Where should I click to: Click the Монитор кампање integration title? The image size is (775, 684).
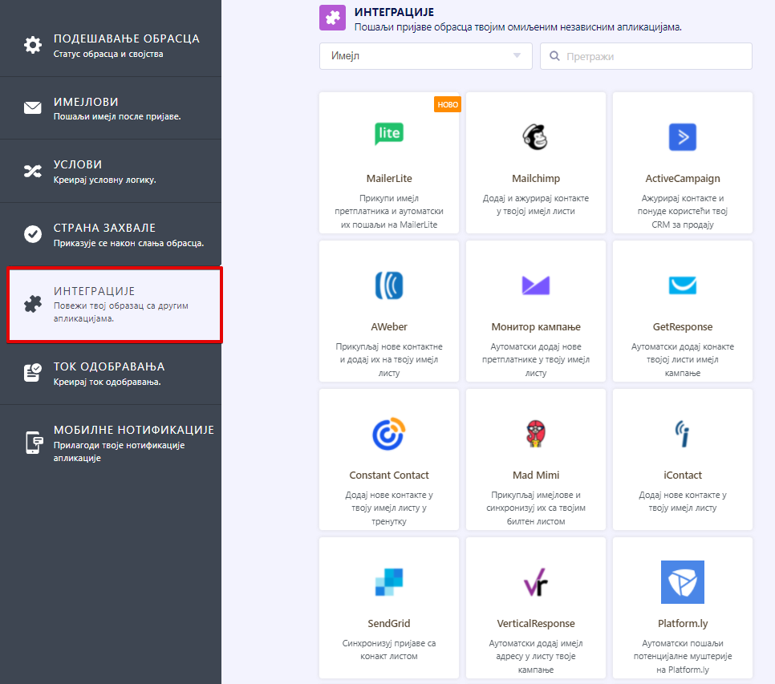click(535, 327)
